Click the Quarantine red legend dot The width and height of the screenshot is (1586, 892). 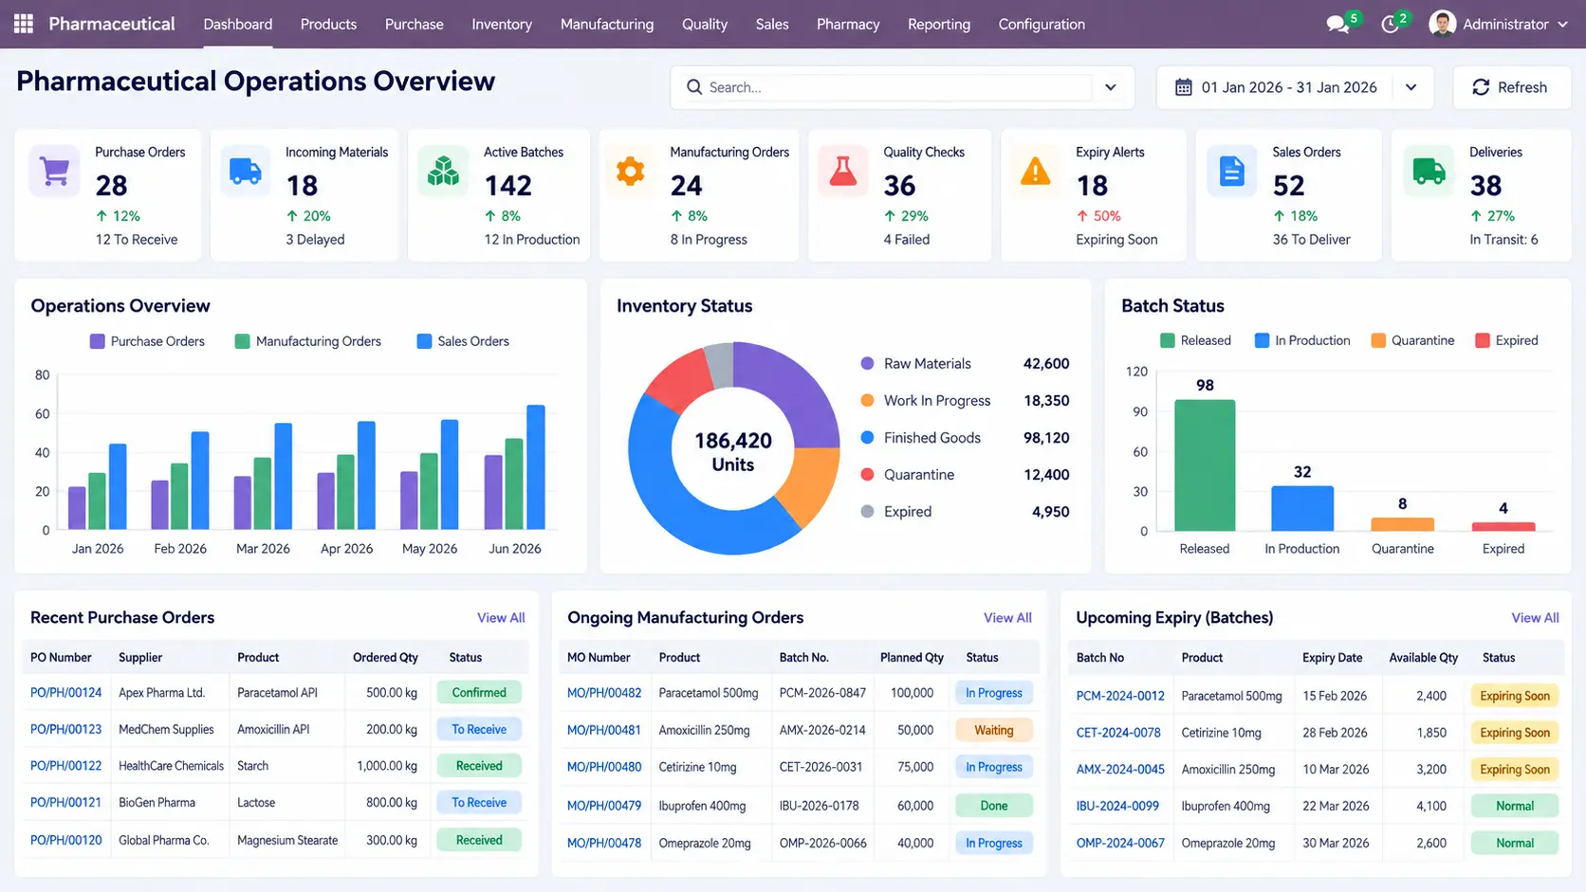point(867,474)
